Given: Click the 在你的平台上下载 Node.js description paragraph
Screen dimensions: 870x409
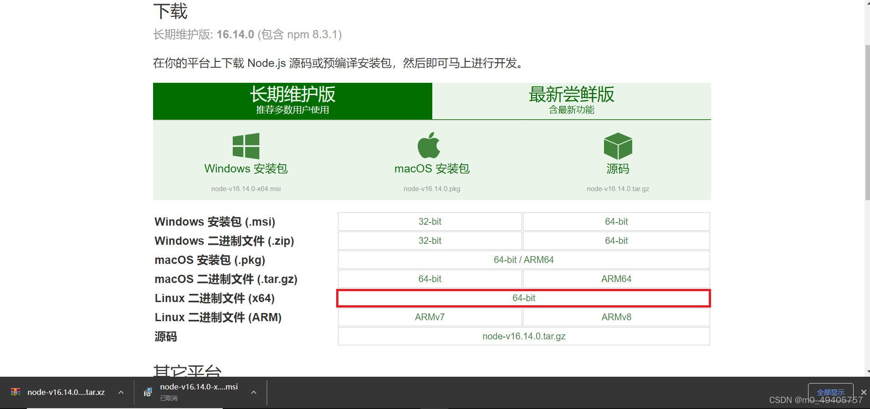Looking at the screenshot, I should click(340, 63).
